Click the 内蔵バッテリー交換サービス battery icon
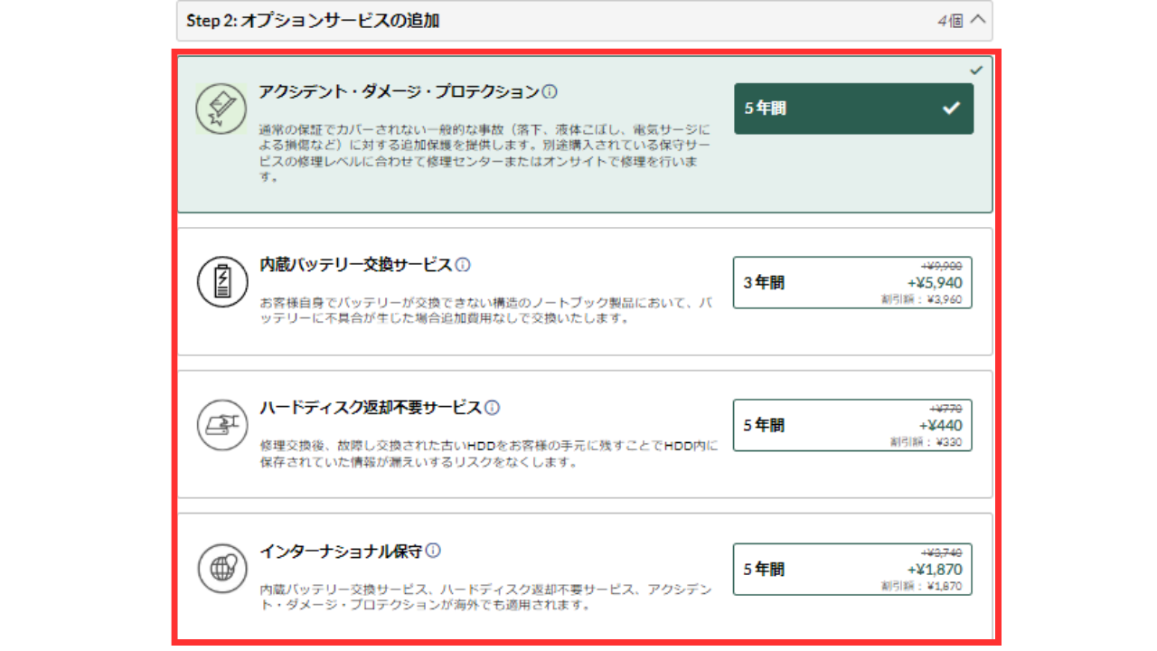The width and height of the screenshot is (1157, 651). pyautogui.click(x=221, y=282)
